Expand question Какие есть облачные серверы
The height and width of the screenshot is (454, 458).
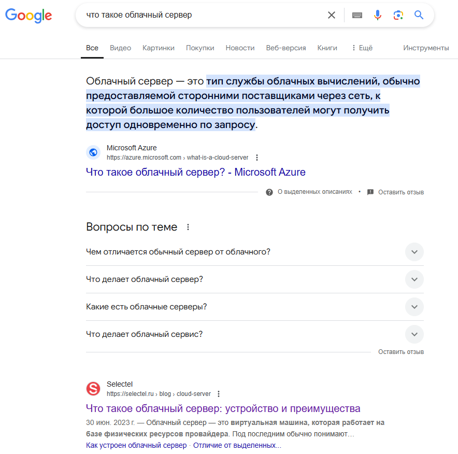coord(414,307)
